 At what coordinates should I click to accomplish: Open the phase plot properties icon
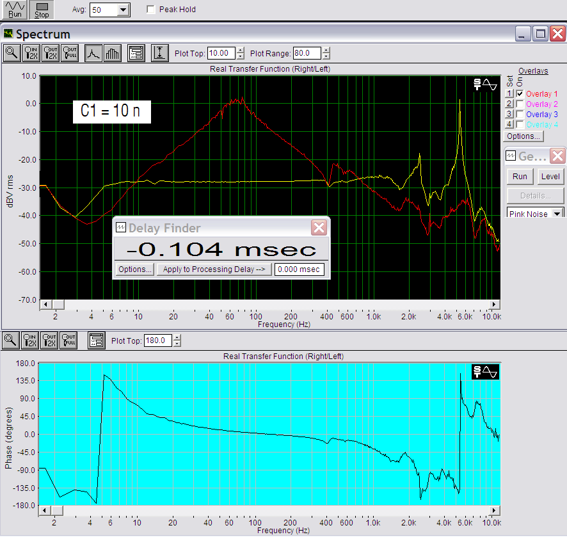[97, 341]
